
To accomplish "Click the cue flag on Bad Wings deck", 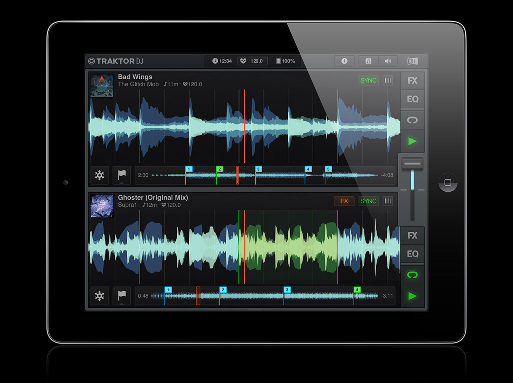I will (x=122, y=175).
